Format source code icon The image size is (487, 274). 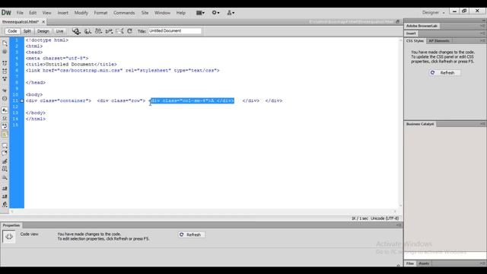click(x=5, y=205)
